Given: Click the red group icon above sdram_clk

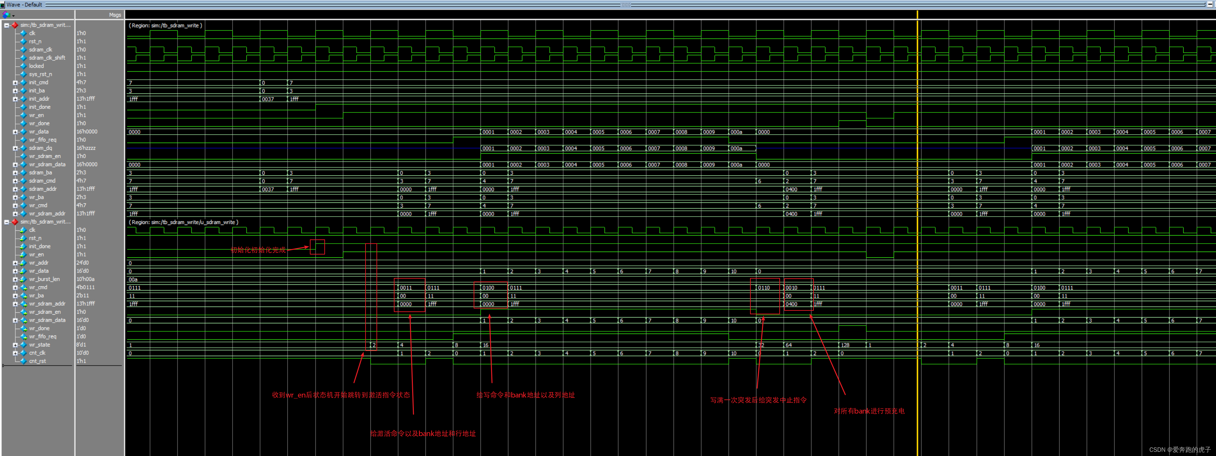Looking at the screenshot, I should pyautogui.click(x=14, y=25).
